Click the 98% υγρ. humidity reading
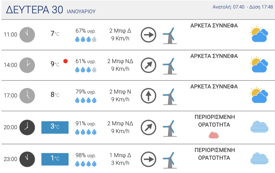Viewport: 275px width, 173px height. click(x=86, y=155)
